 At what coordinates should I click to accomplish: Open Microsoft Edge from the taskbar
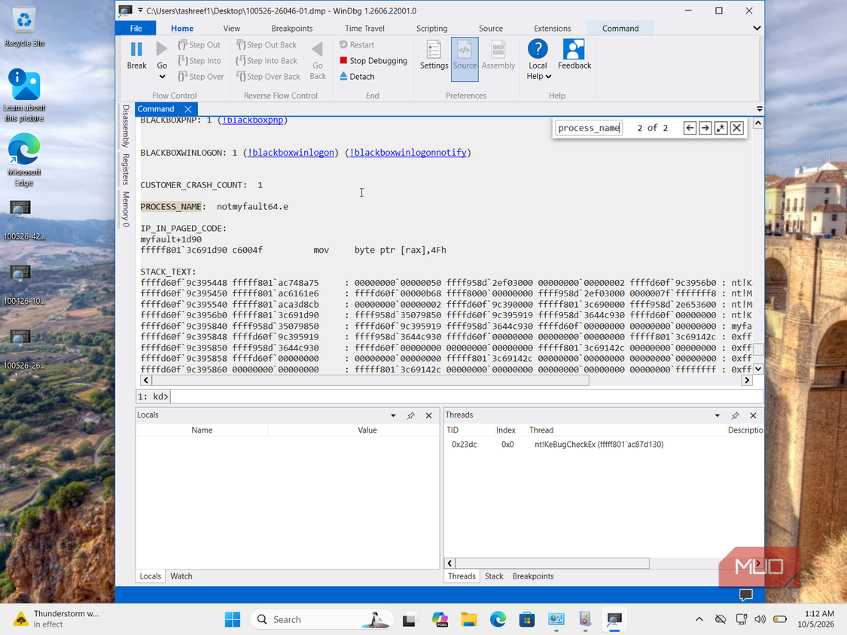pyautogui.click(x=498, y=619)
